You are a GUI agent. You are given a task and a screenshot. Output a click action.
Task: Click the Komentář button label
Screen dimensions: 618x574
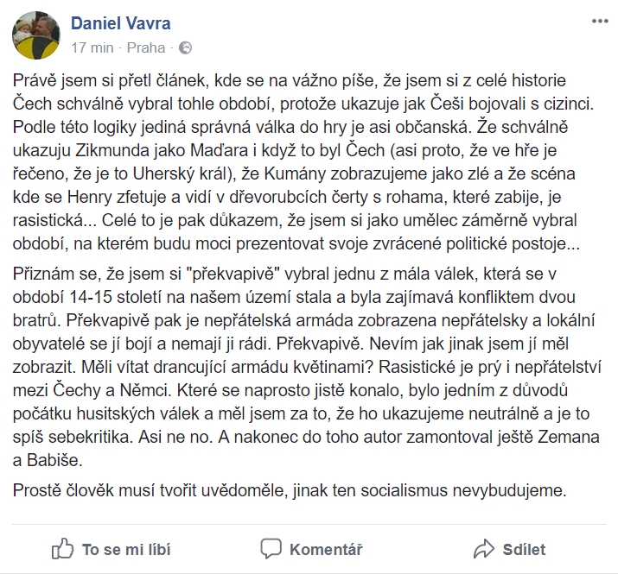(326, 550)
